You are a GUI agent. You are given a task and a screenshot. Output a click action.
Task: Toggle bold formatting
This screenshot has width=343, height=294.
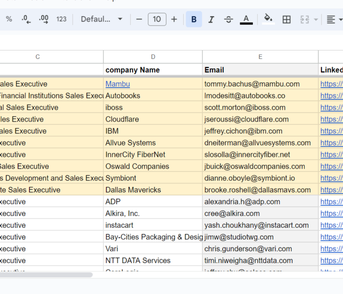(194, 19)
